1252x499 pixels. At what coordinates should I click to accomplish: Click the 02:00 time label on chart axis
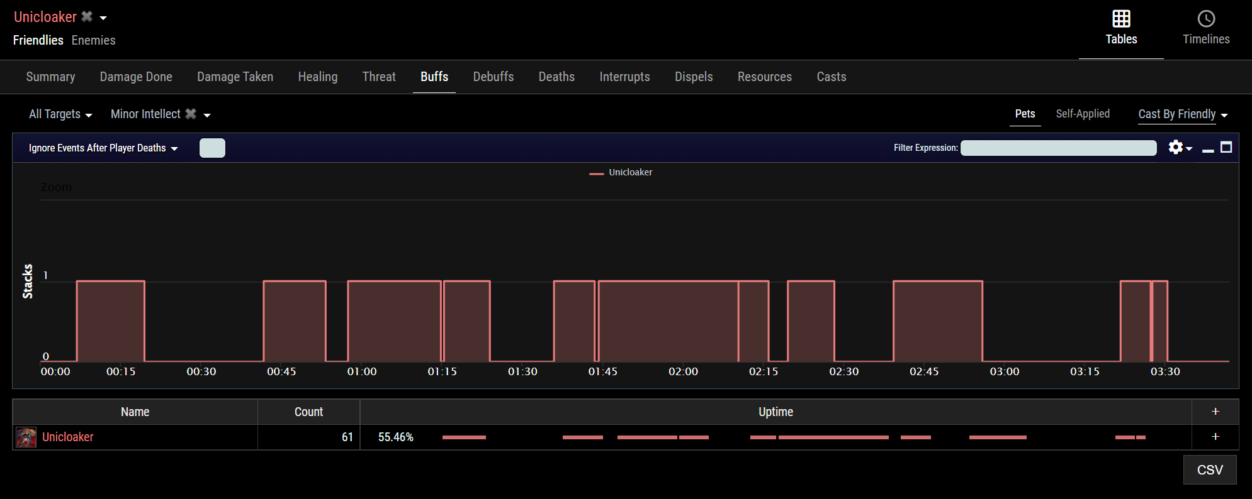coord(683,371)
